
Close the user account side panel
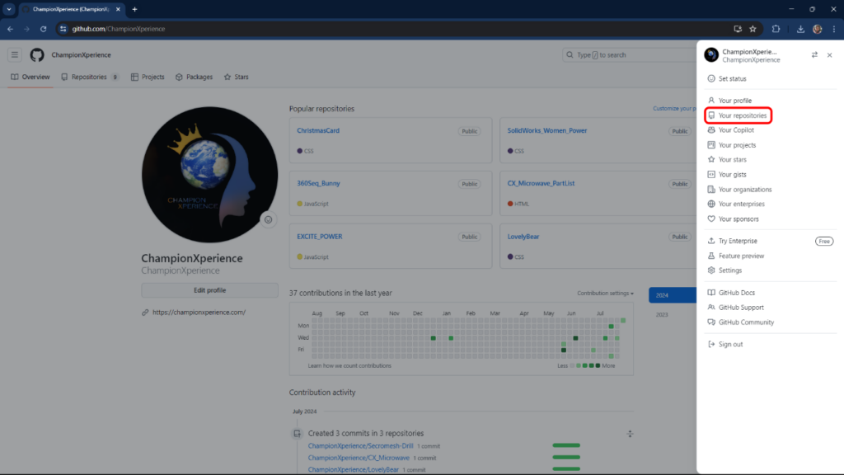tap(829, 55)
